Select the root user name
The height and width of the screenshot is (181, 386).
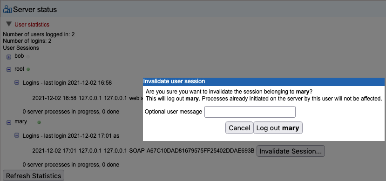click(20, 69)
